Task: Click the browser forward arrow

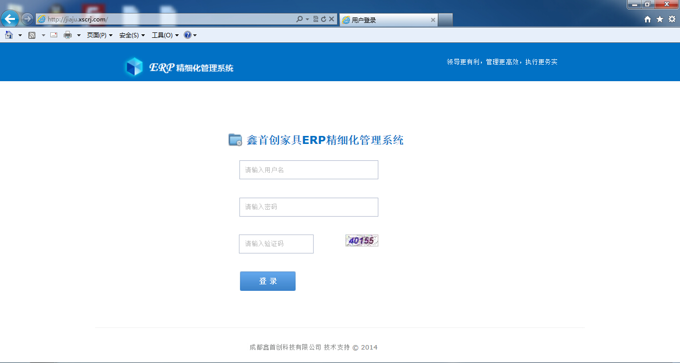Action: point(27,19)
